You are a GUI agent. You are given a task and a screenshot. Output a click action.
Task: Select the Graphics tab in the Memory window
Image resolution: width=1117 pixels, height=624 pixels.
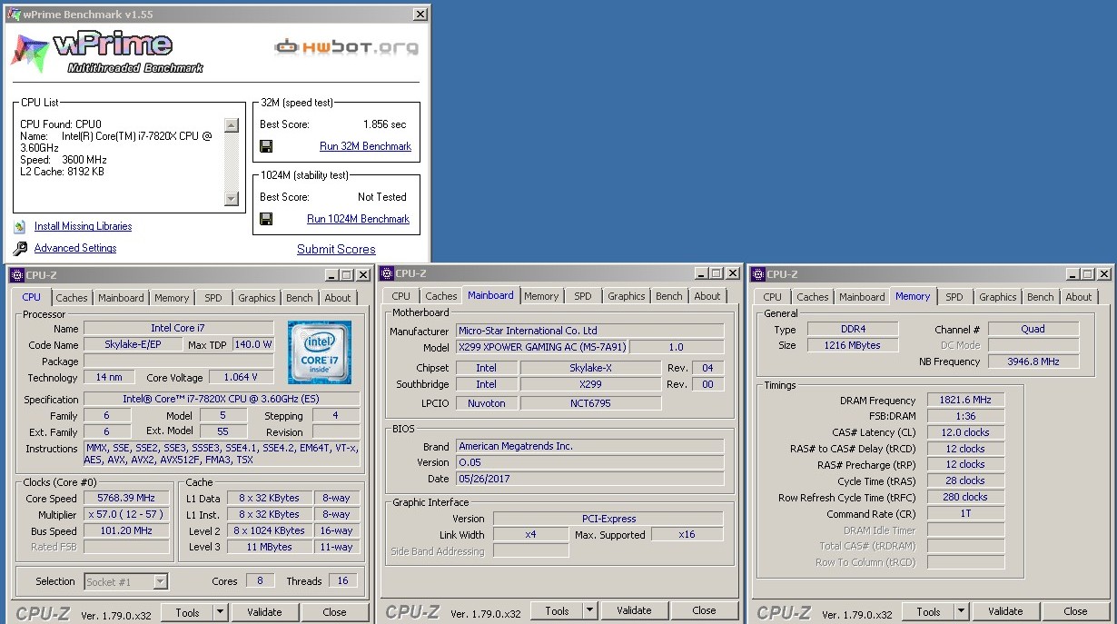(x=998, y=297)
